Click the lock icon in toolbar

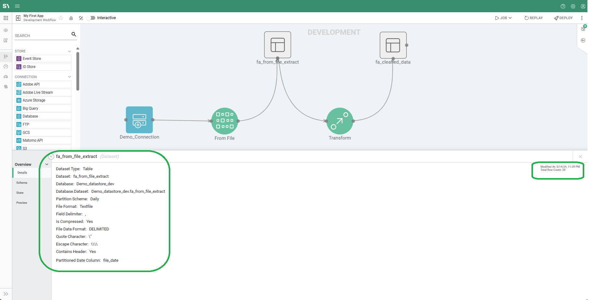tap(71, 18)
